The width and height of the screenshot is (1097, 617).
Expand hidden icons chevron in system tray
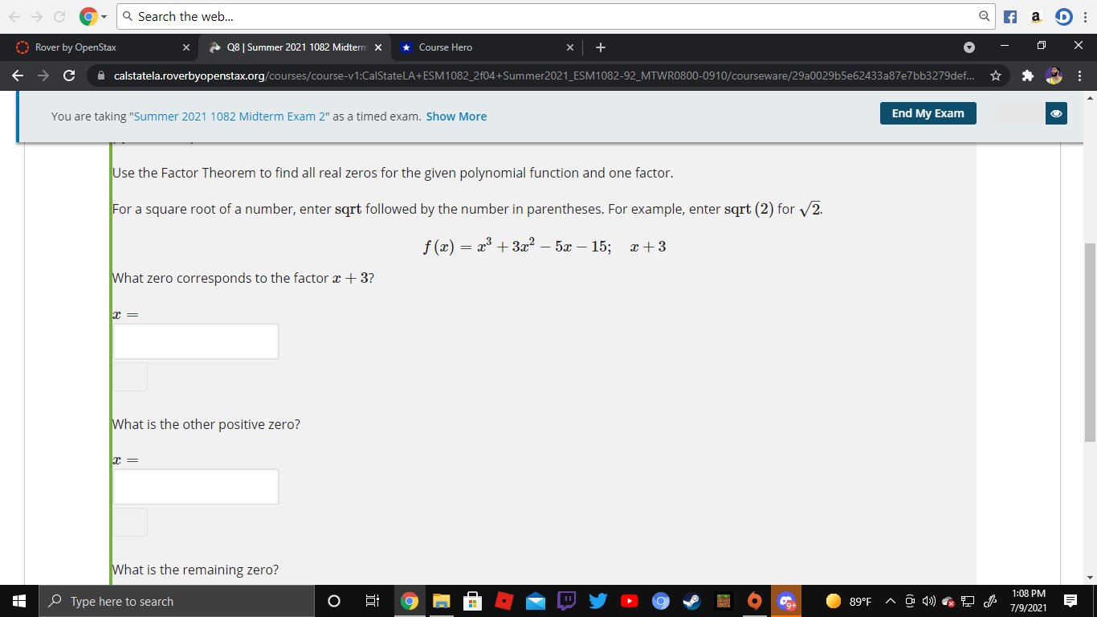click(x=891, y=601)
